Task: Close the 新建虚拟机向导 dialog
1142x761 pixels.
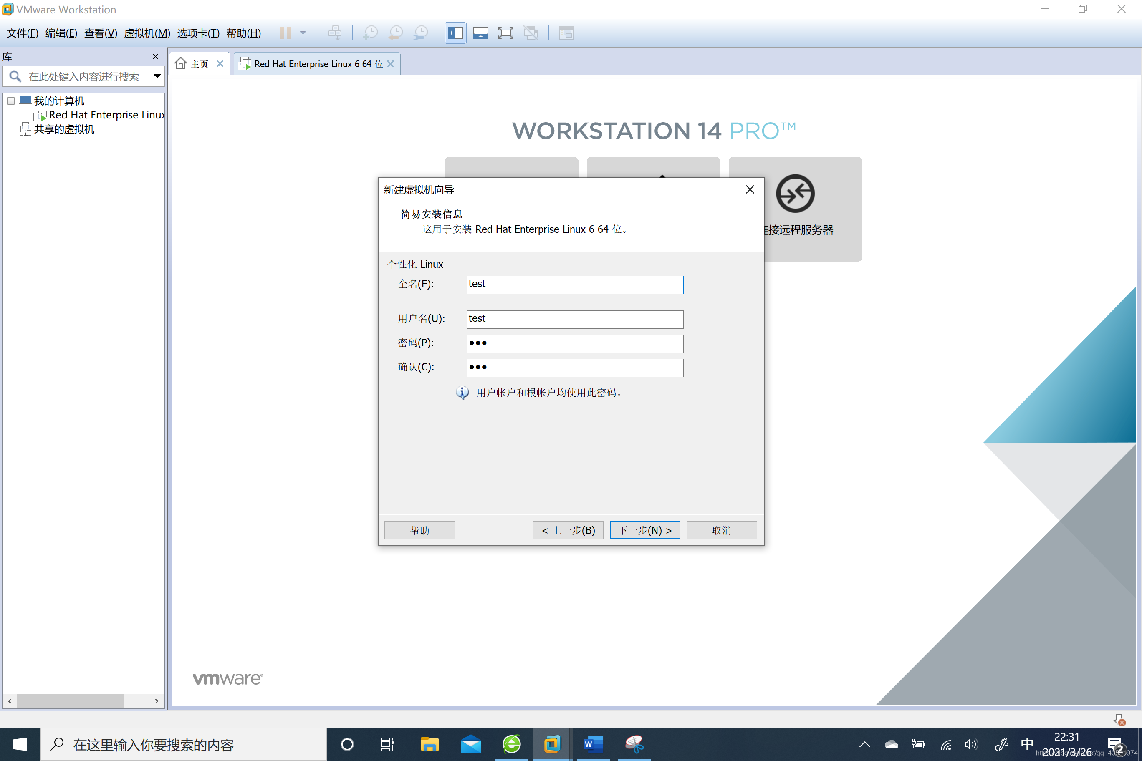Action: [x=750, y=189]
